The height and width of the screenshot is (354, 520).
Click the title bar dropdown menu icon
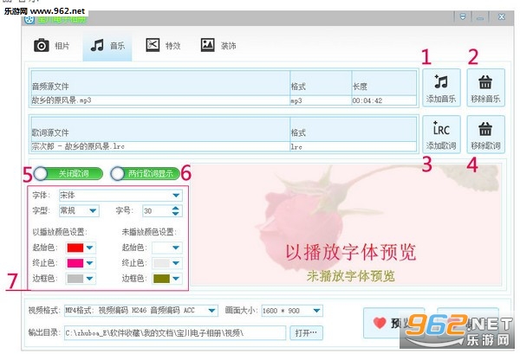point(463,17)
